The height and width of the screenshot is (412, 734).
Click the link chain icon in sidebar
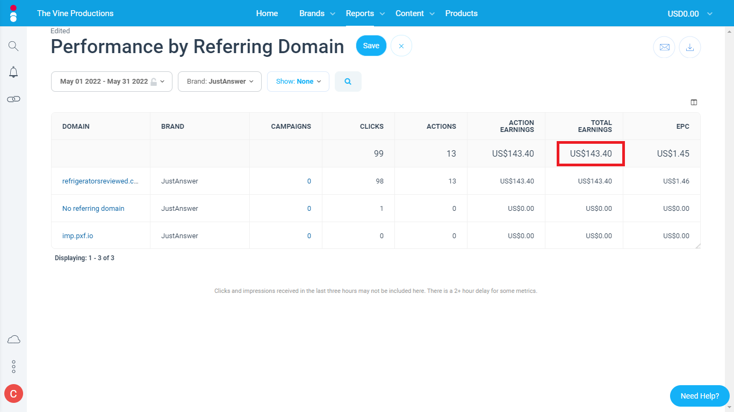pyautogui.click(x=13, y=99)
